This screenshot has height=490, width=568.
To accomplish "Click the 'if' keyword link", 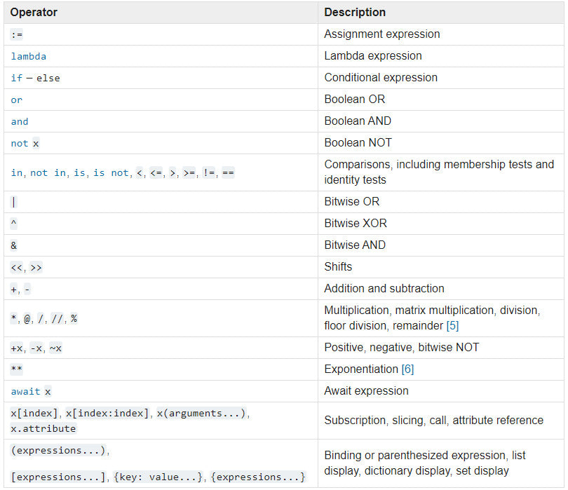I will (17, 78).
